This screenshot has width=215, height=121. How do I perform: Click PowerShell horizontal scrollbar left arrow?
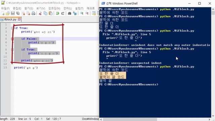[101, 119]
